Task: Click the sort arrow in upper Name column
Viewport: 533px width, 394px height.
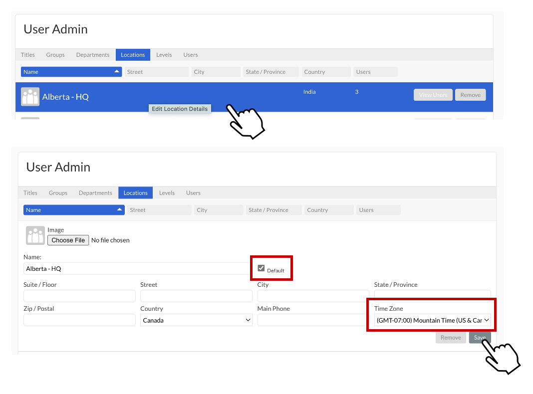Action: (117, 72)
